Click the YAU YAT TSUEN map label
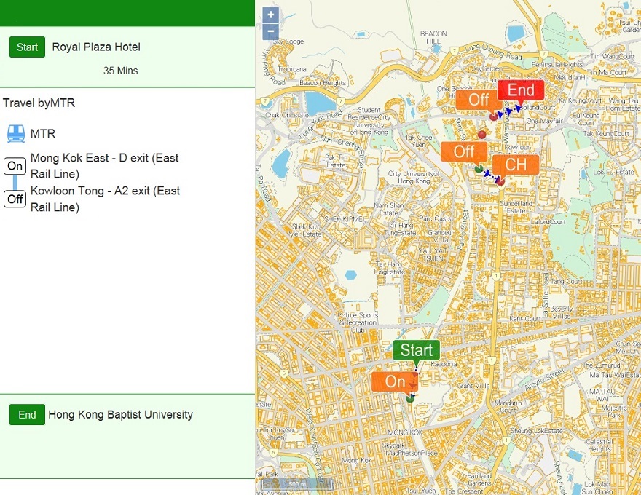The height and width of the screenshot is (495, 641). coord(434,255)
